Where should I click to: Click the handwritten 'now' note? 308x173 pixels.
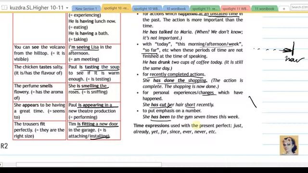coord(294,59)
